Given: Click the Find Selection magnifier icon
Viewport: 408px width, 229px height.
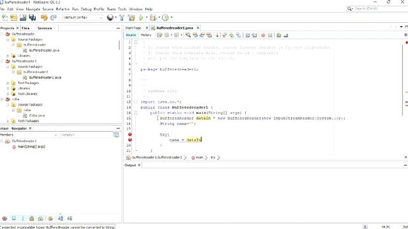Looking at the screenshot, I should point(188,36).
